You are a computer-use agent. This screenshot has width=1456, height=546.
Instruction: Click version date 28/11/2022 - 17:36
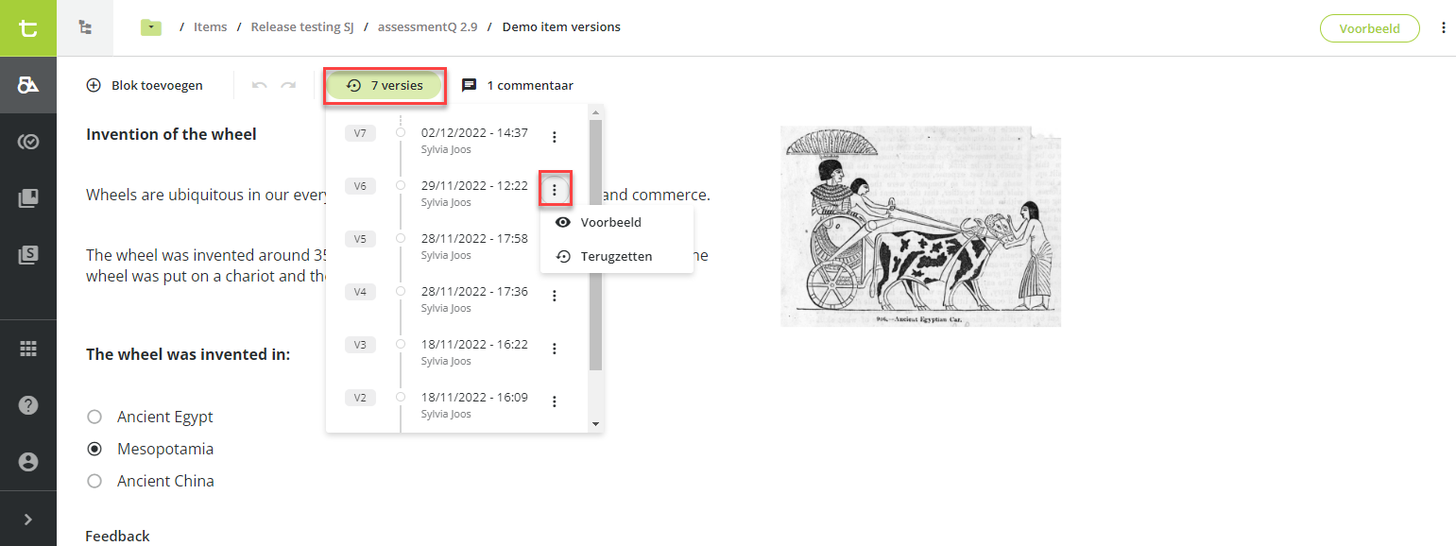474,292
